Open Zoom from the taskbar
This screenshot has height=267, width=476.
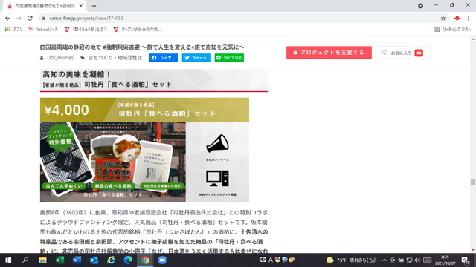(x=162, y=260)
